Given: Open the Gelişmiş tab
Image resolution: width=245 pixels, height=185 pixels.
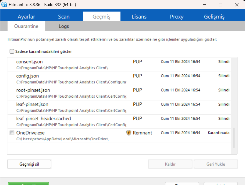Looking at the screenshot, I should (x=214, y=17).
